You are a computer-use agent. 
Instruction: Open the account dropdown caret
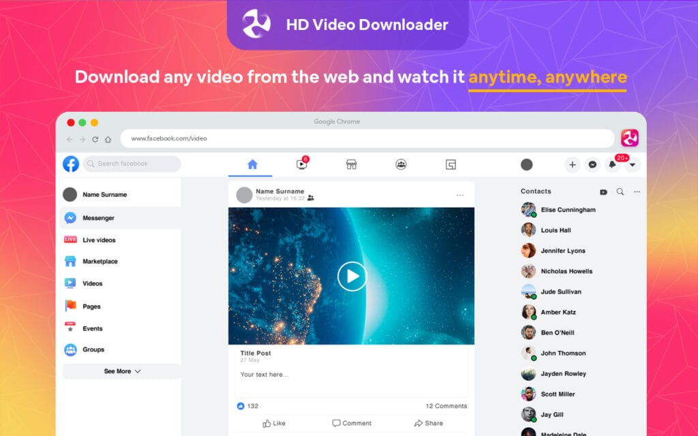tap(633, 166)
